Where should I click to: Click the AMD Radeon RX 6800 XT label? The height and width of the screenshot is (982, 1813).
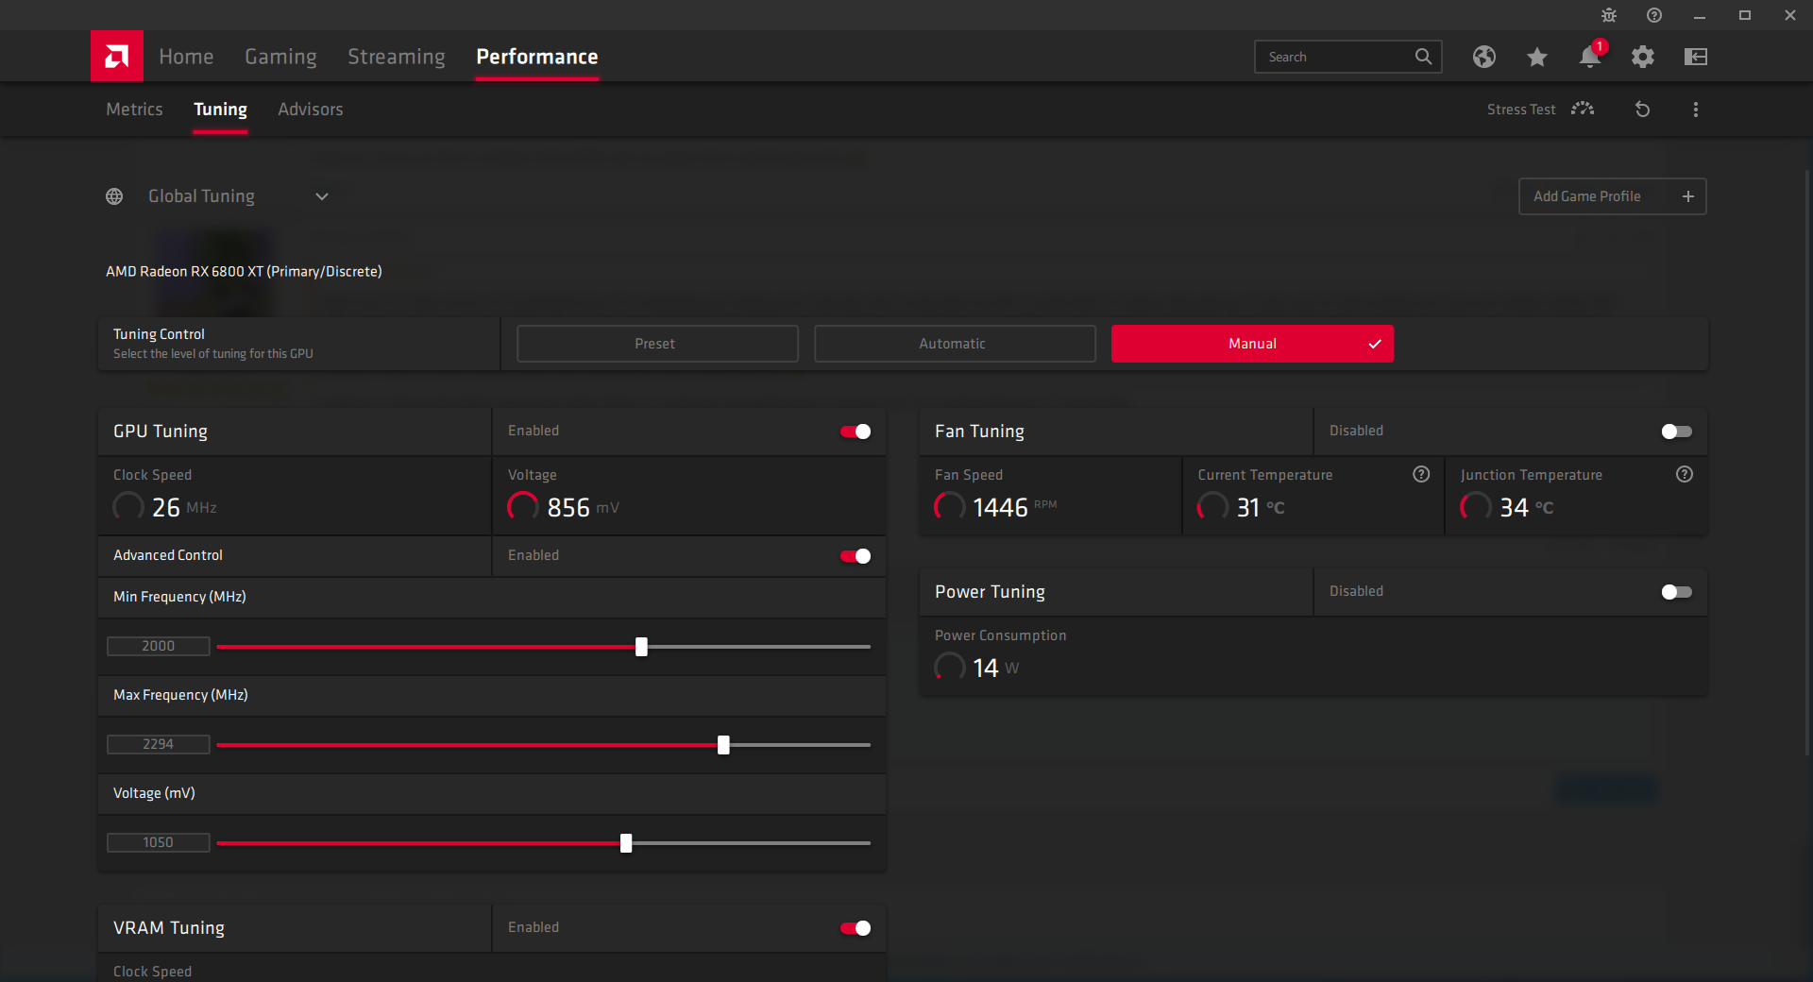point(244,271)
